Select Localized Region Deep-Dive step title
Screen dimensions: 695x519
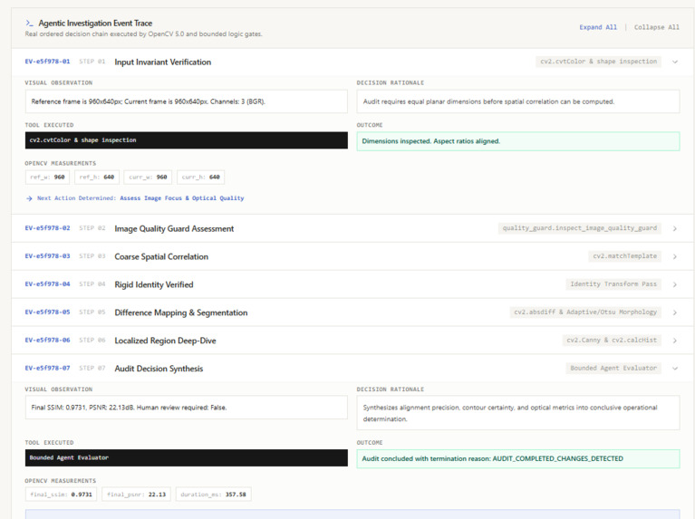tap(165, 341)
